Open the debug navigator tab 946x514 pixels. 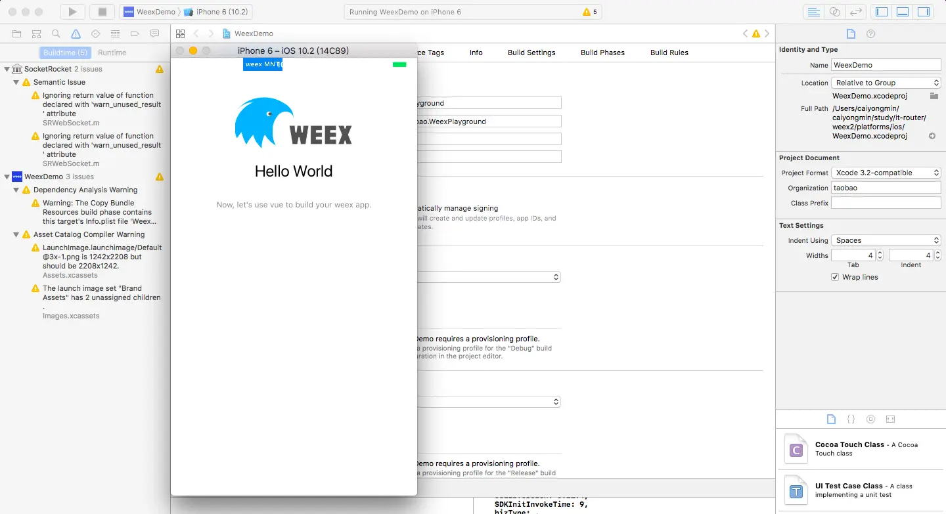(x=115, y=33)
